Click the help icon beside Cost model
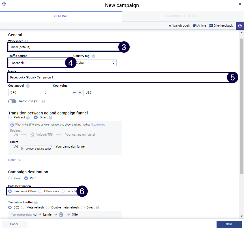Screen dimensions: 244x230 point(28,86)
